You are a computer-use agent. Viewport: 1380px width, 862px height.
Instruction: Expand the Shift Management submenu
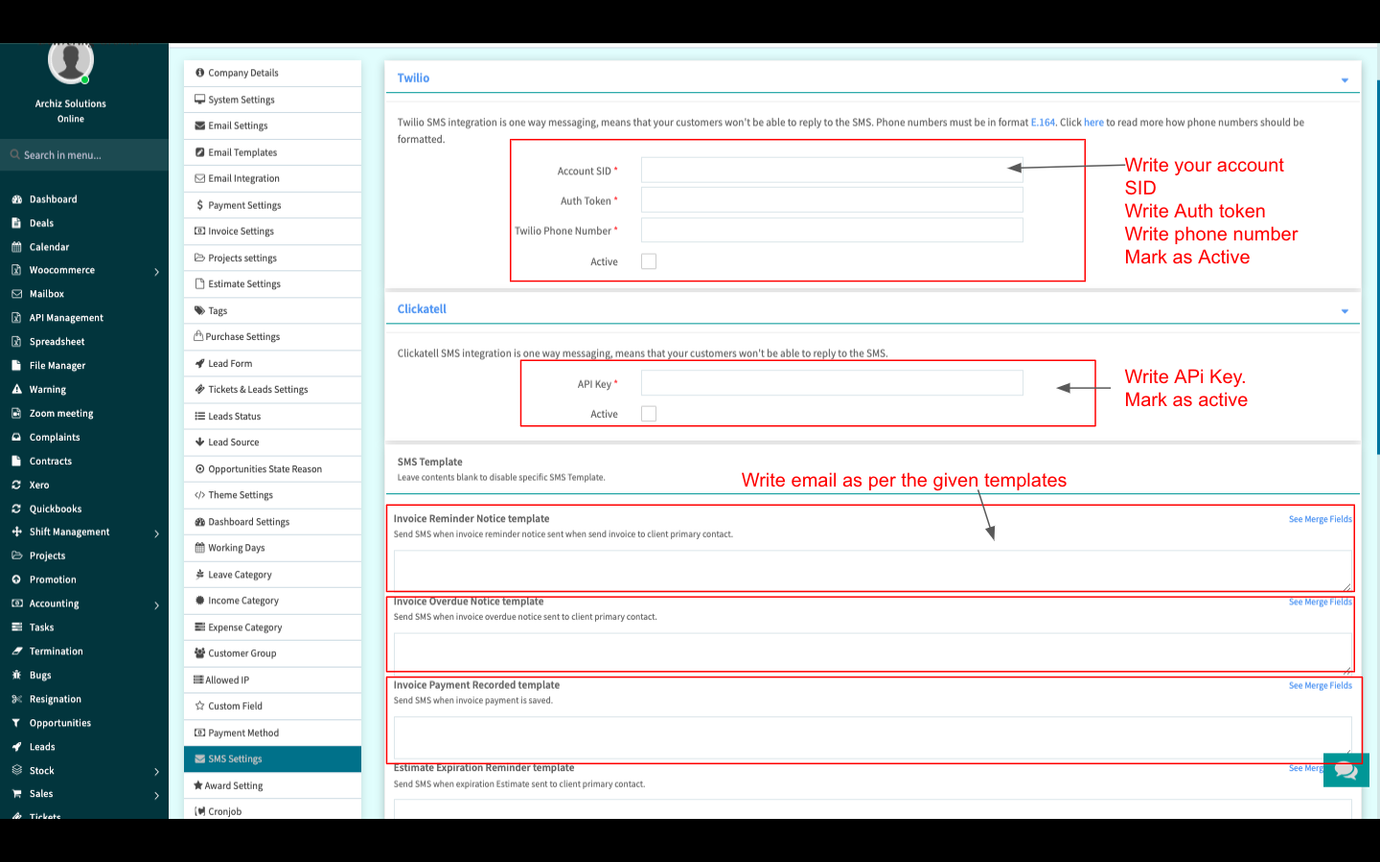coord(156,533)
